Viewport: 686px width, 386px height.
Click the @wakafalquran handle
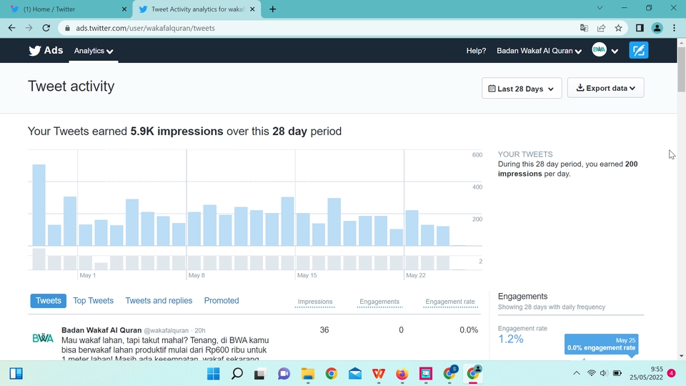click(166, 330)
